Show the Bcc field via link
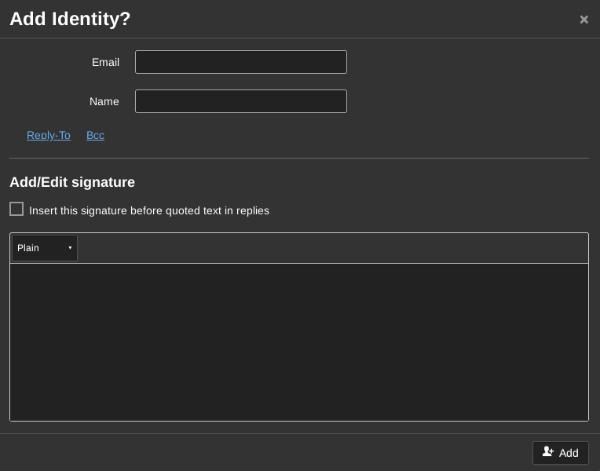The width and height of the screenshot is (600, 471). coord(95,135)
